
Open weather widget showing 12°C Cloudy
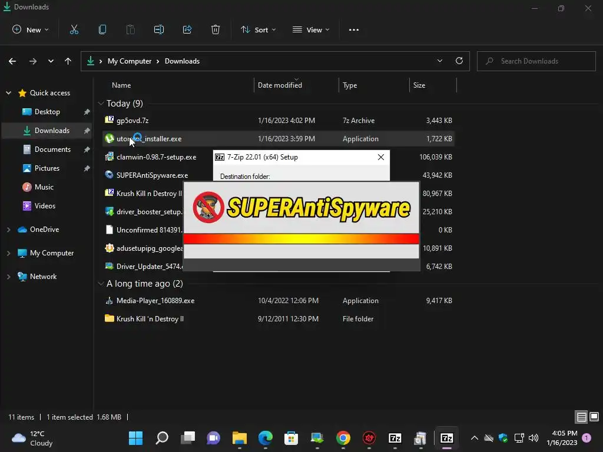tap(32, 438)
